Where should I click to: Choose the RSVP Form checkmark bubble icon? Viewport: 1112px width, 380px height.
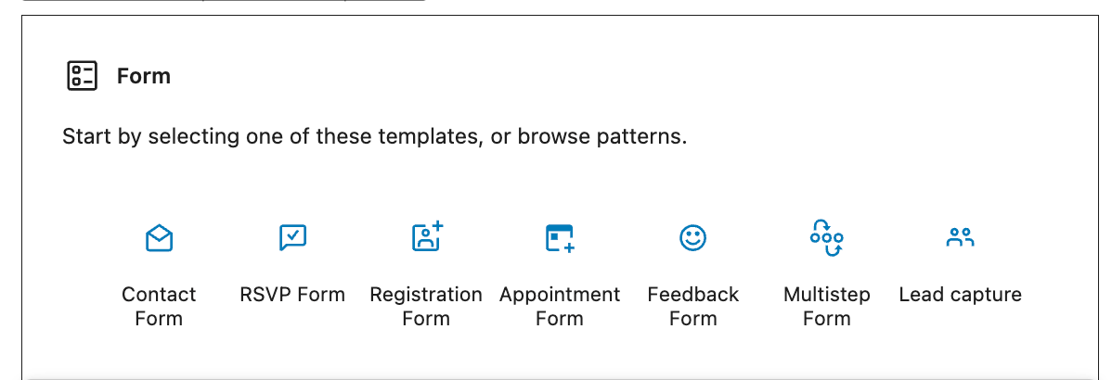[x=292, y=238]
